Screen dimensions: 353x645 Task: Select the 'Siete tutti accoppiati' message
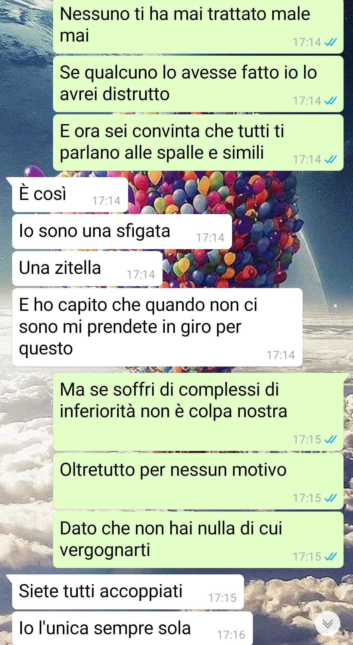[128, 592]
